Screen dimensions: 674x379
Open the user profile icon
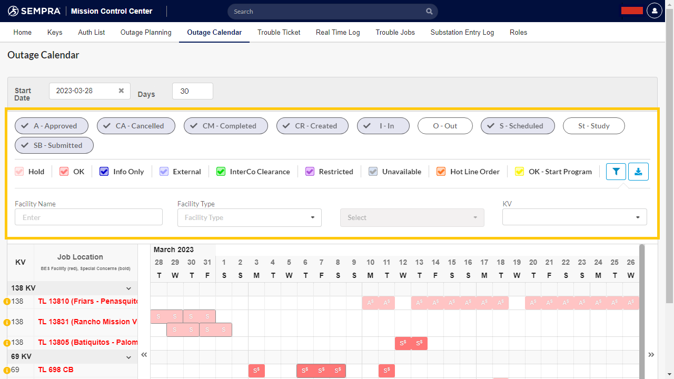654,11
